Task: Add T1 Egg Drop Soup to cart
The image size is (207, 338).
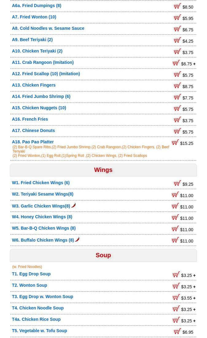Action: [176, 274]
